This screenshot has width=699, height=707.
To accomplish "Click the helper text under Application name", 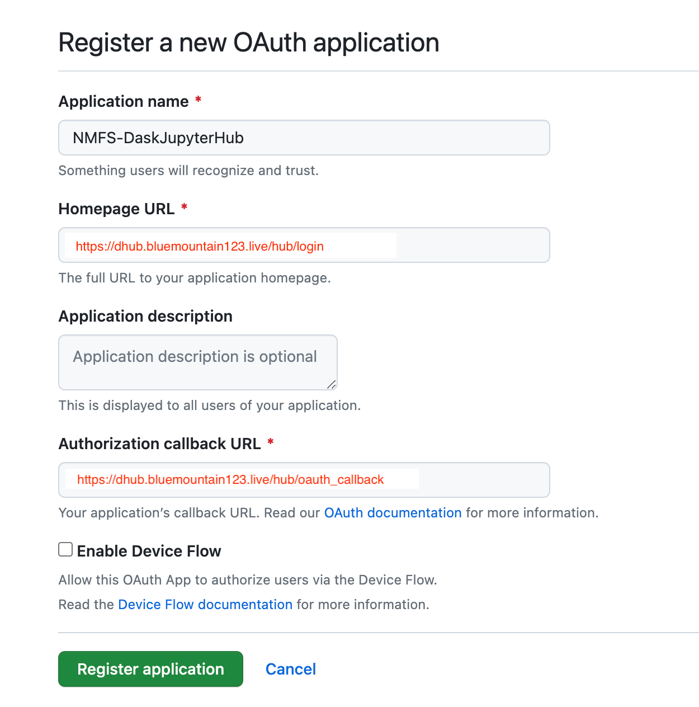I will click(x=188, y=171).
